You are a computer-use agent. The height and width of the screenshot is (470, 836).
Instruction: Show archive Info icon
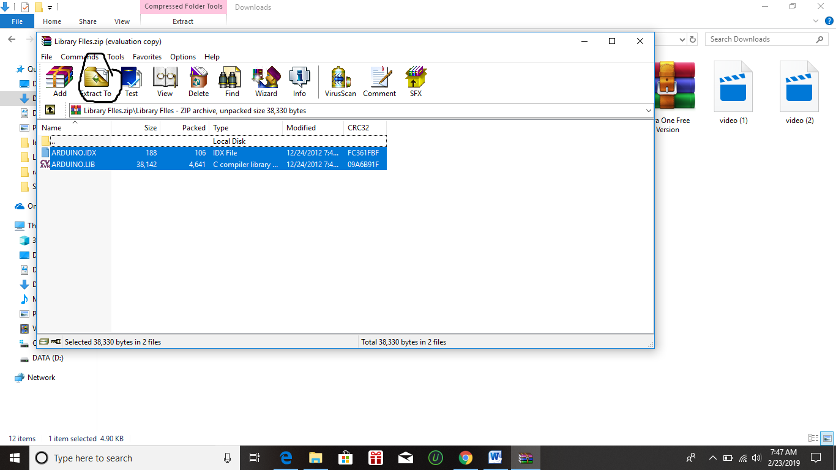click(x=299, y=81)
